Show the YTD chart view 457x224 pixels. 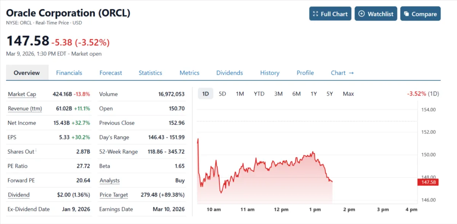click(x=259, y=93)
